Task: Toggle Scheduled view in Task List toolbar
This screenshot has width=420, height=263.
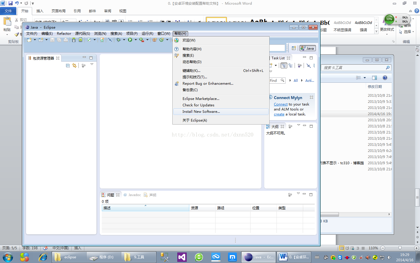Action: point(290,65)
